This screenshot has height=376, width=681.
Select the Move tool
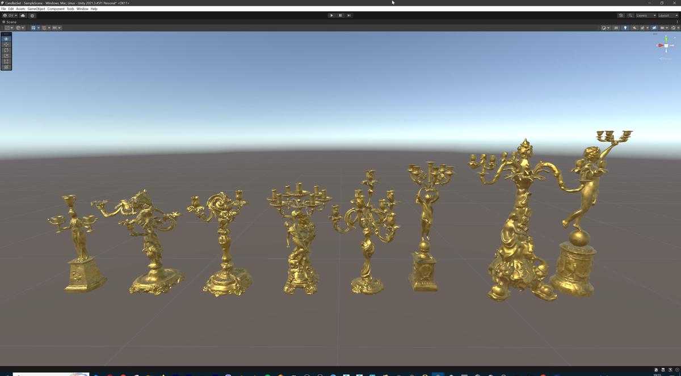tap(6, 44)
